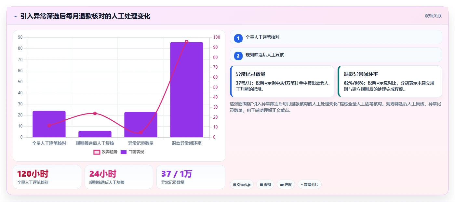Select the 全量人工逐笔核对 list item

(x=336, y=37)
